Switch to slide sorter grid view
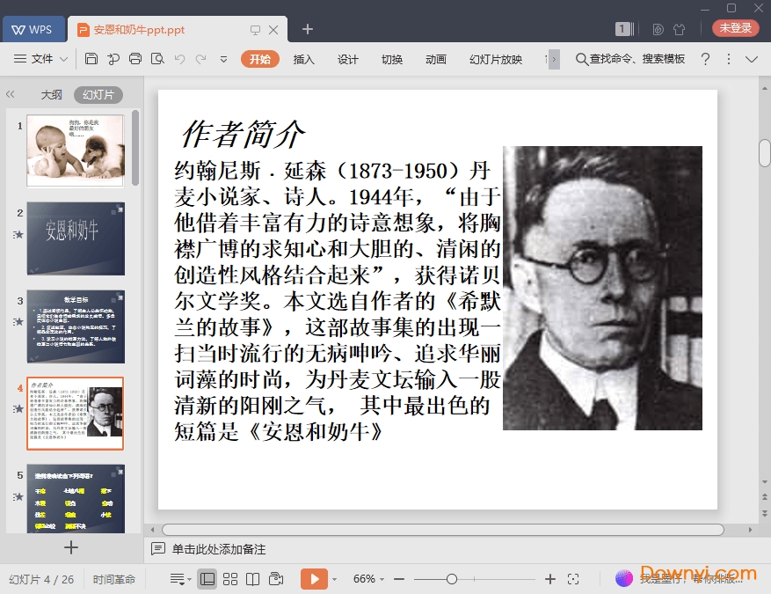The height and width of the screenshot is (594, 771). click(230, 579)
